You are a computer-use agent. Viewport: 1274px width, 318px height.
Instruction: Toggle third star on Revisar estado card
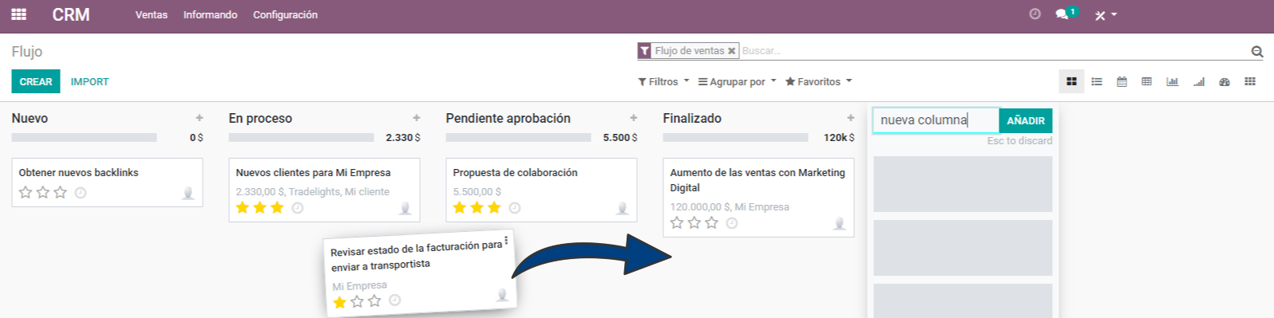(374, 300)
